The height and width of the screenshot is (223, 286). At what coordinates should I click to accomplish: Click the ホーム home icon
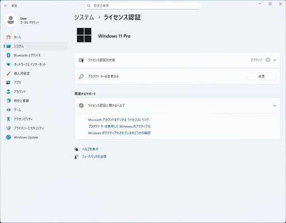8,37
